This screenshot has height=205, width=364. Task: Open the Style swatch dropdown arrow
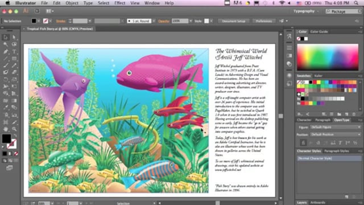click(x=211, y=21)
